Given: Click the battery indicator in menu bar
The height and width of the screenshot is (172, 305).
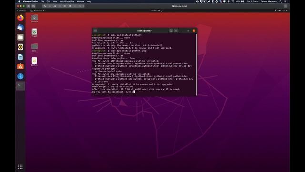Looking at the screenshot, I should point(240,1).
